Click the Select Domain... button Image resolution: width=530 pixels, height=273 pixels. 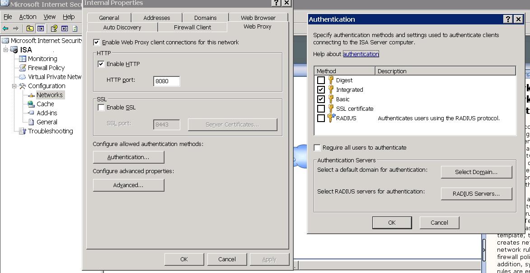click(x=476, y=172)
